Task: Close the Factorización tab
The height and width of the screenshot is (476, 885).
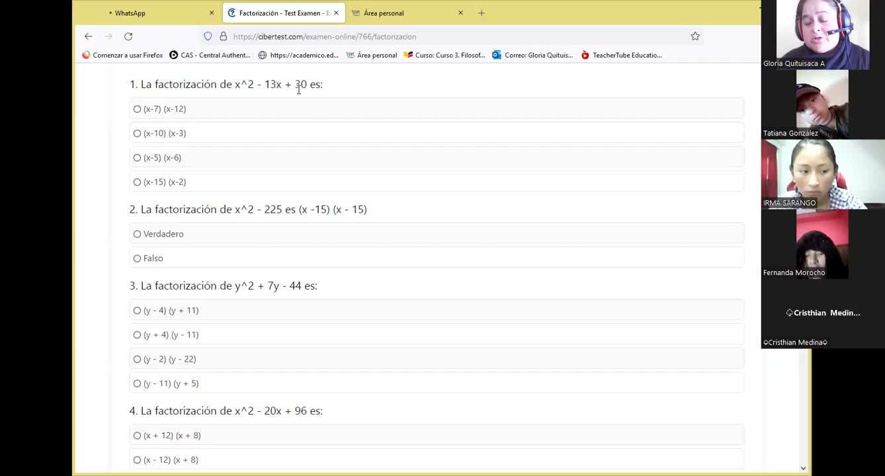Action: 336,13
